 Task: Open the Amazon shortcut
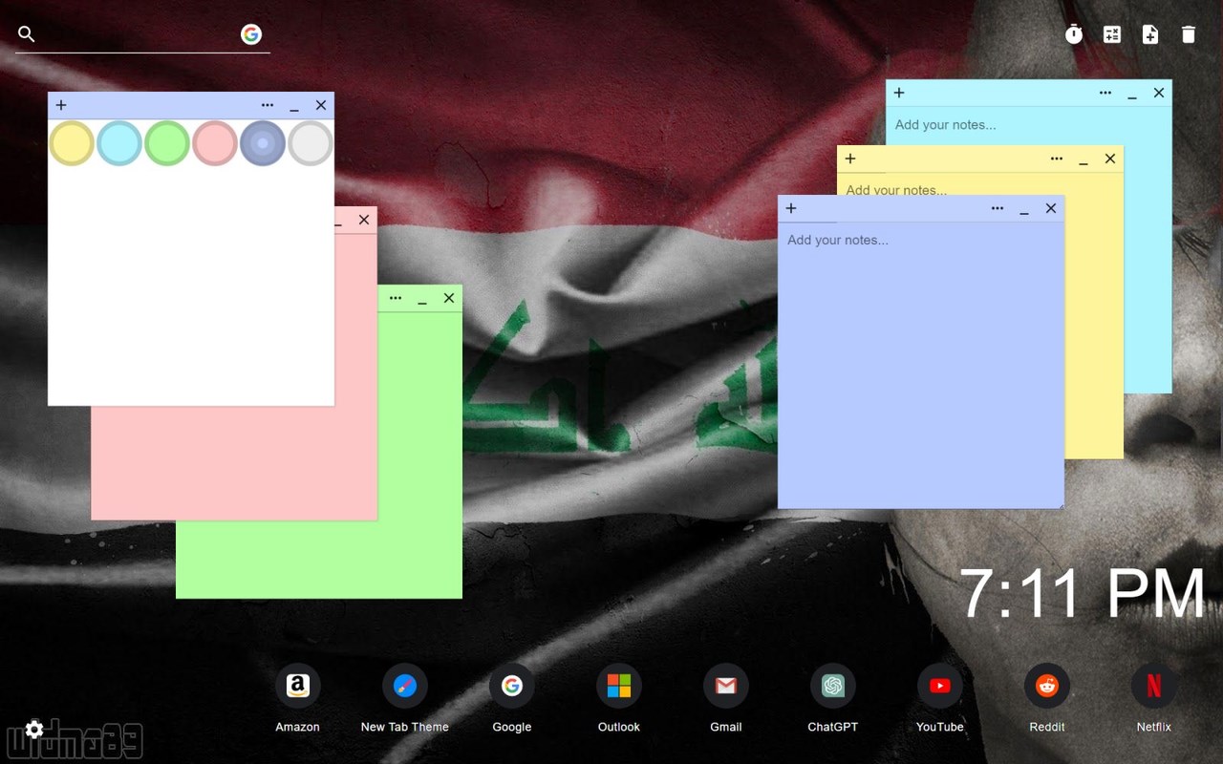(298, 686)
